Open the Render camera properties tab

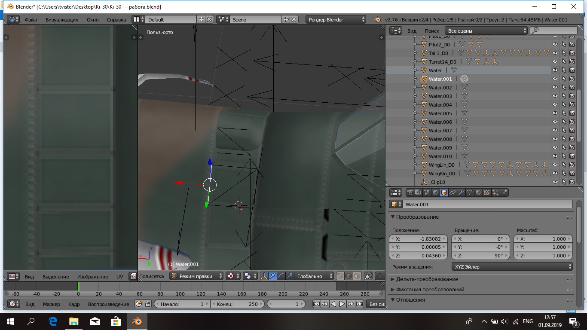tap(410, 192)
